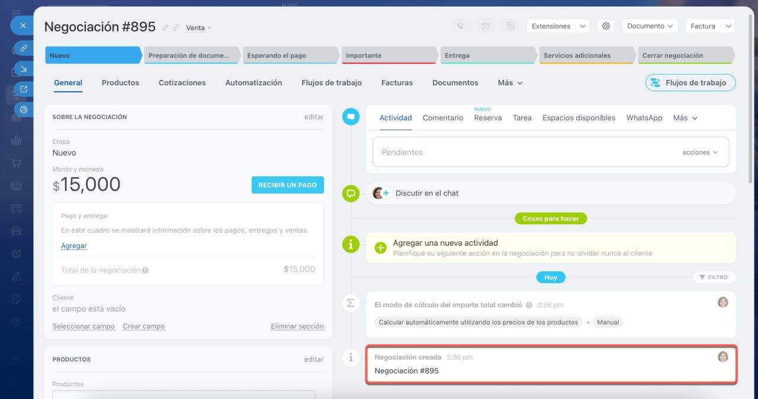This screenshot has height=399, width=758.
Task: Click the pencil icon to rename negotiation
Action: click(166, 28)
